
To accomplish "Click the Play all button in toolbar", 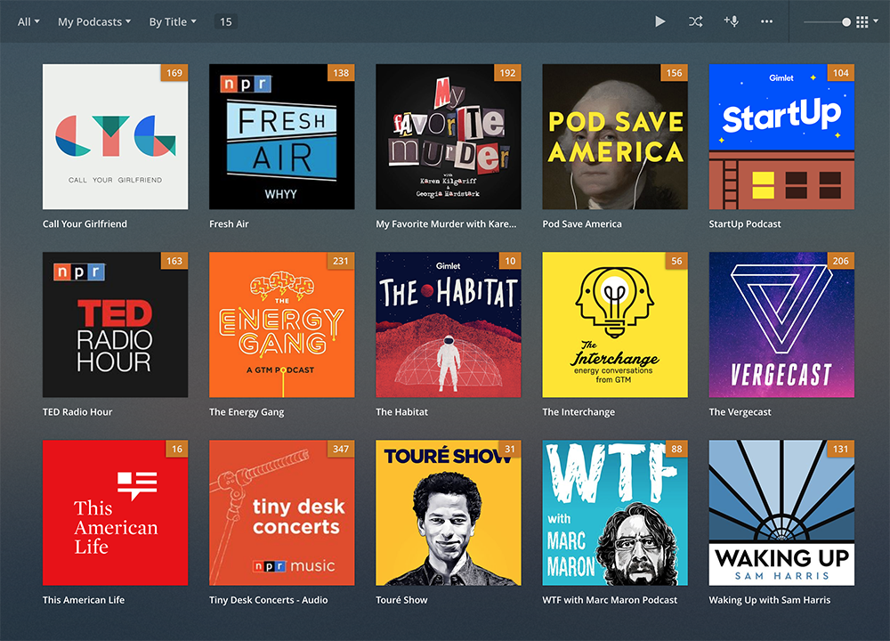I will click(x=659, y=21).
